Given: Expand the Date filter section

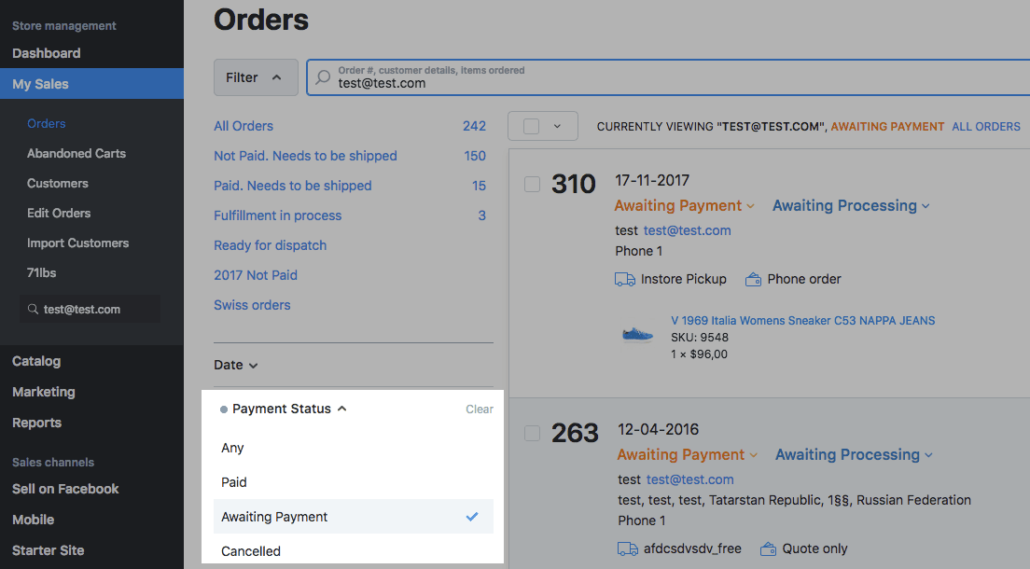Looking at the screenshot, I should point(235,365).
